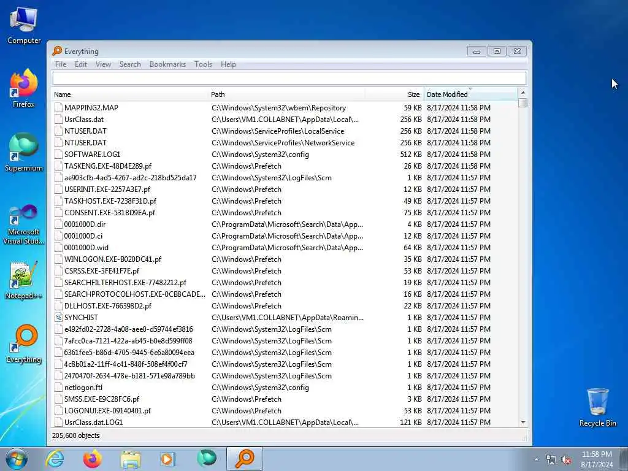Select the 0001000D.ci file

click(x=83, y=236)
